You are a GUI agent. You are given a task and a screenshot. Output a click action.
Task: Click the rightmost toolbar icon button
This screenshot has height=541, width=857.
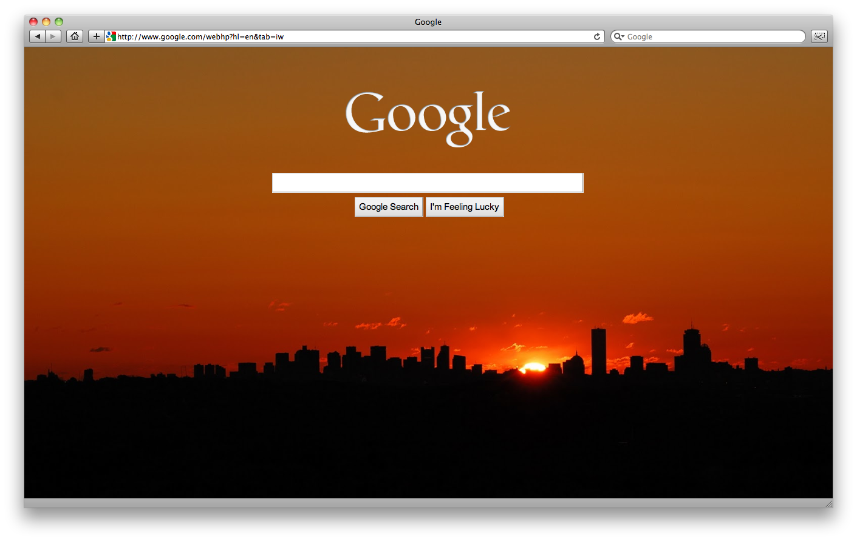coord(819,36)
